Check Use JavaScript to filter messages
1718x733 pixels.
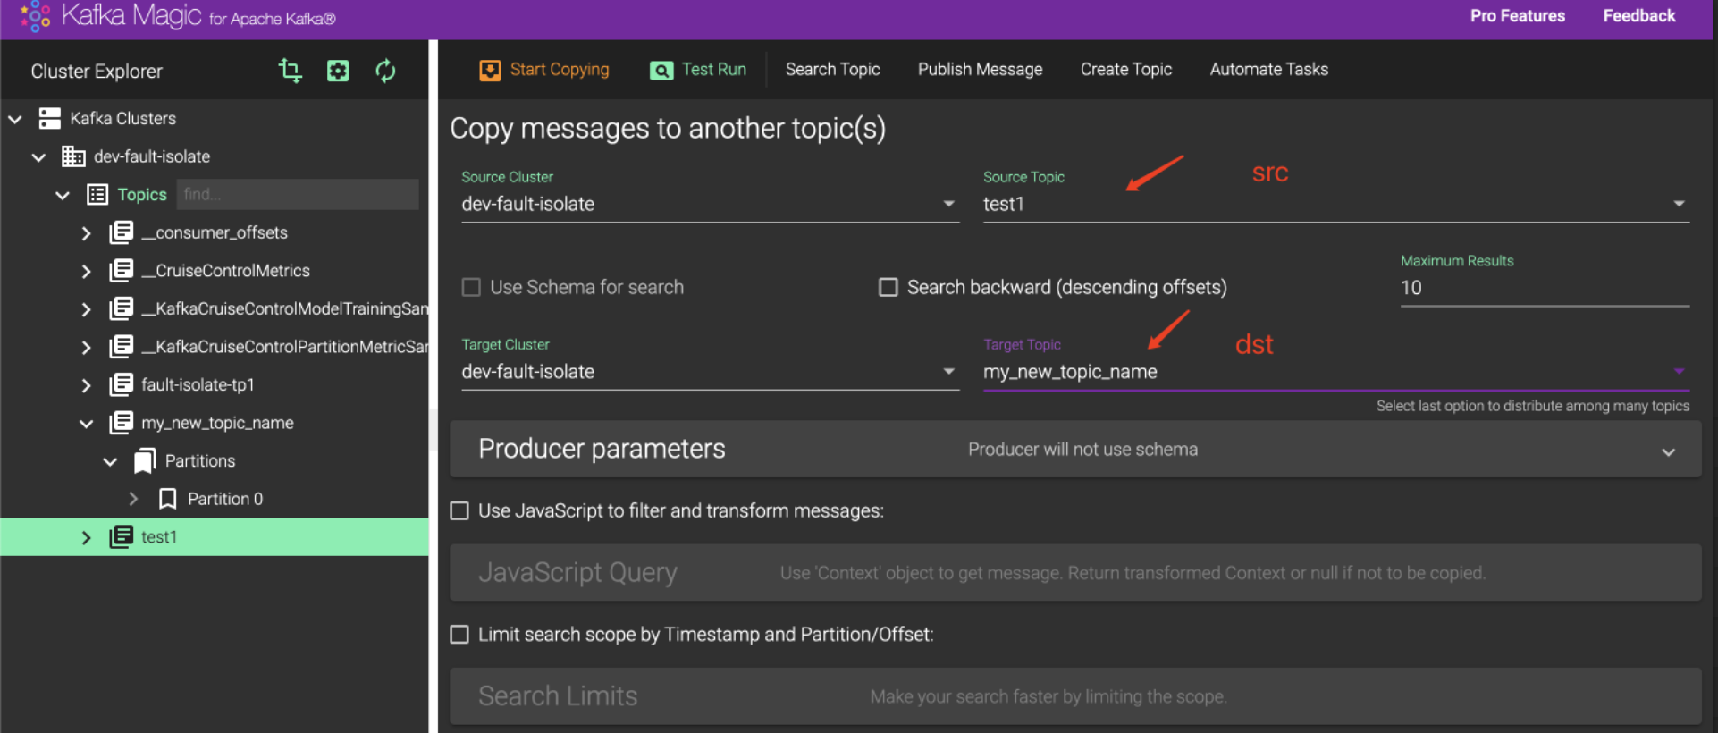[459, 510]
